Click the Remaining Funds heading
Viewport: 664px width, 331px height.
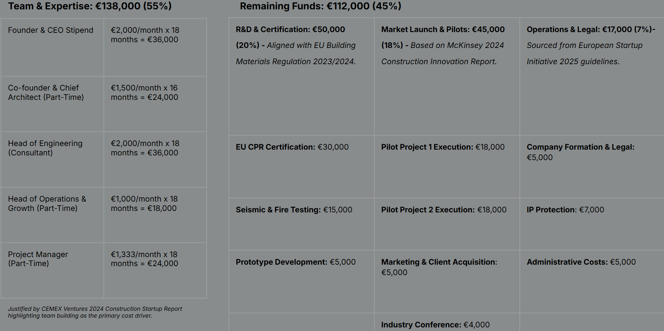[x=320, y=6]
